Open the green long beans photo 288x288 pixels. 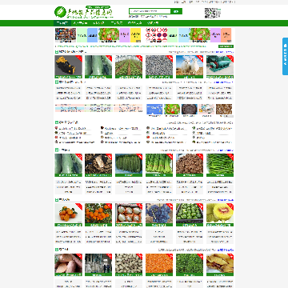point(220,164)
